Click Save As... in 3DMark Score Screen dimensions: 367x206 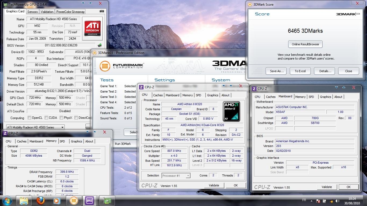coord(277,71)
